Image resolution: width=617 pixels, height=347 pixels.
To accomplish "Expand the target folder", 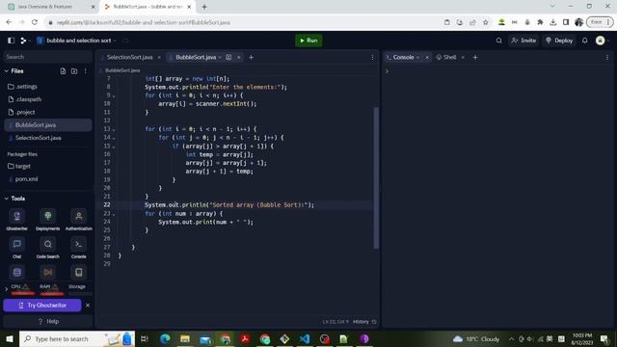I will [x=47, y=167].
